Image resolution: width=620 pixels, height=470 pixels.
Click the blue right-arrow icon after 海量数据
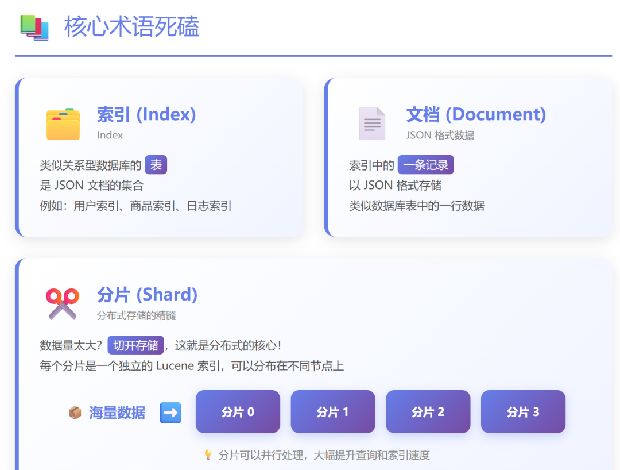170,412
